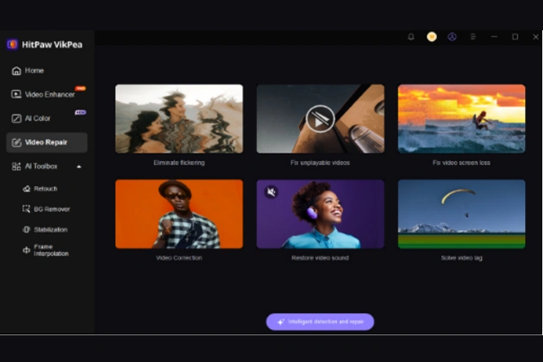Click the Stabilization icon
The image size is (543, 362).
(x=27, y=229)
